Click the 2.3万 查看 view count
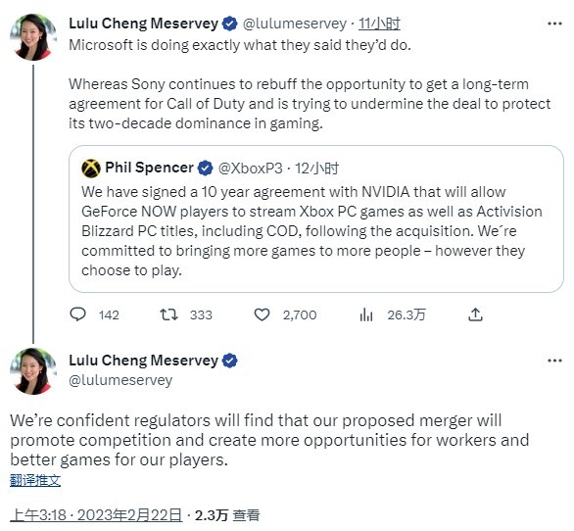The width and height of the screenshot is (574, 531). pyautogui.click(x=227, y=515)
